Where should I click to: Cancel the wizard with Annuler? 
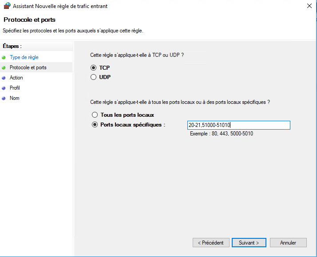[288, 243]
